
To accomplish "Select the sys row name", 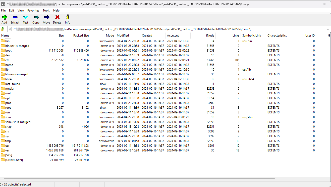I will (x=7, y=136).
